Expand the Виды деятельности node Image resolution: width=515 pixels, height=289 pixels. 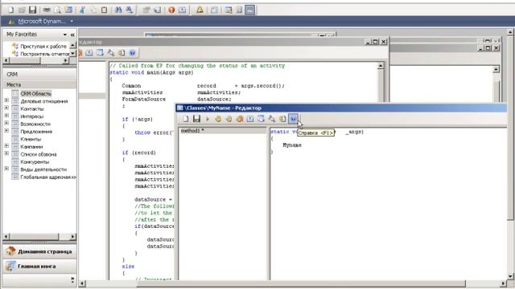pos(6,169)
